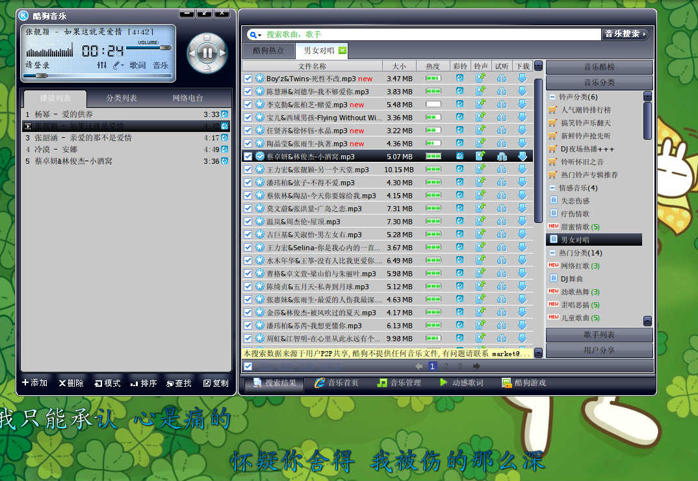Open the 酷狗热点 tab

[x=268, y=51]
